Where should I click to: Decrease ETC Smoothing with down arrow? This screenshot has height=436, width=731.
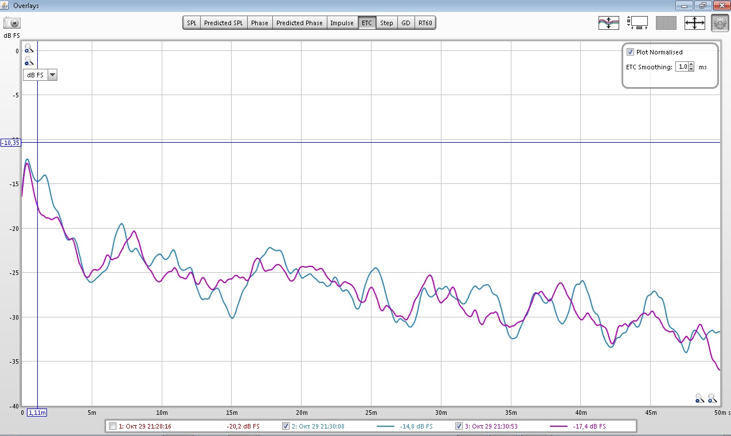point(691,69)
